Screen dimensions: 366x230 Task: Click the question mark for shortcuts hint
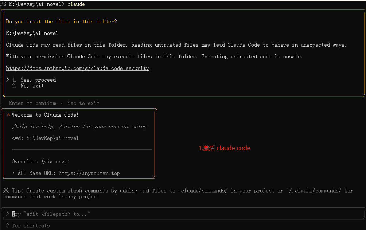pyautogui.click(x=8, y=226)
